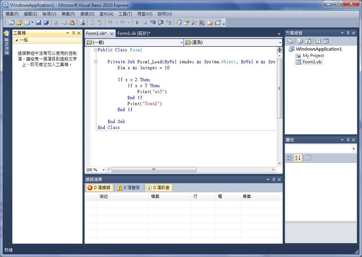Viewport: 362px width, 257px height.
Task: Click the Open File folder icon
Action: (19, 23)
